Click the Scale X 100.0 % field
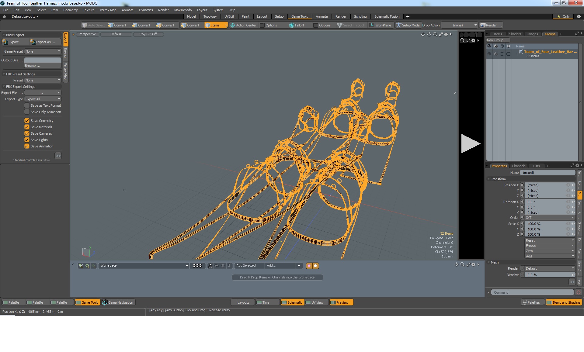This screenshot has width=584, height=352. (x=547, y=224)
